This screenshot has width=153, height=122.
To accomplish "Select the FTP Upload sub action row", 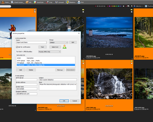I will [x=46, y=63].
